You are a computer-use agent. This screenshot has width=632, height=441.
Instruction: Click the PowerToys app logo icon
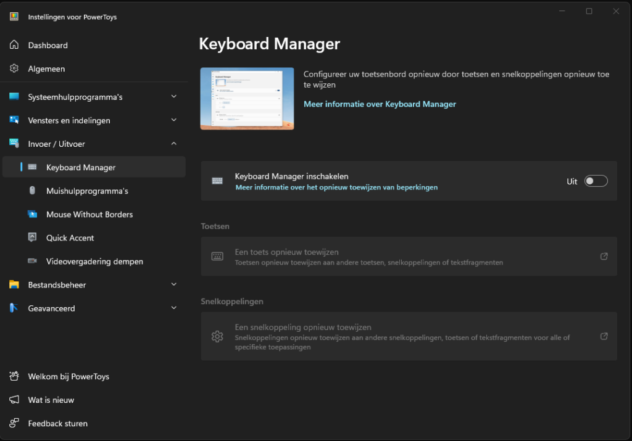tap(14, 17)
